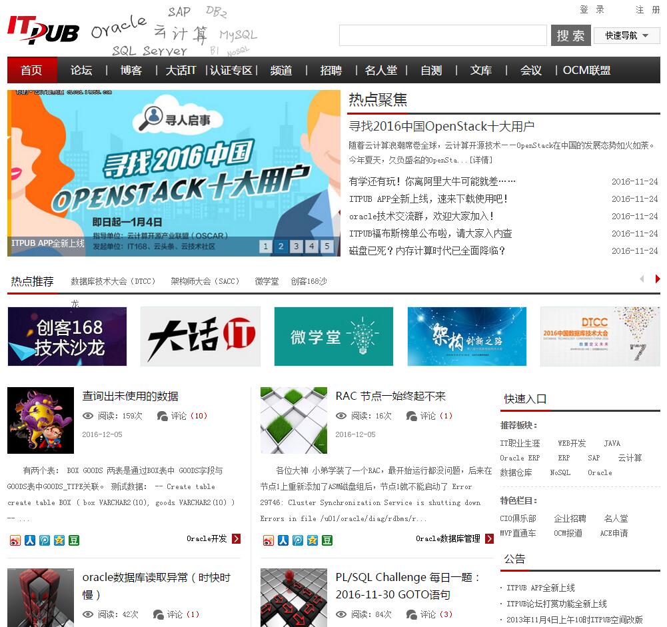Click the red next arrow in 热点推荐

click(658, 279)
